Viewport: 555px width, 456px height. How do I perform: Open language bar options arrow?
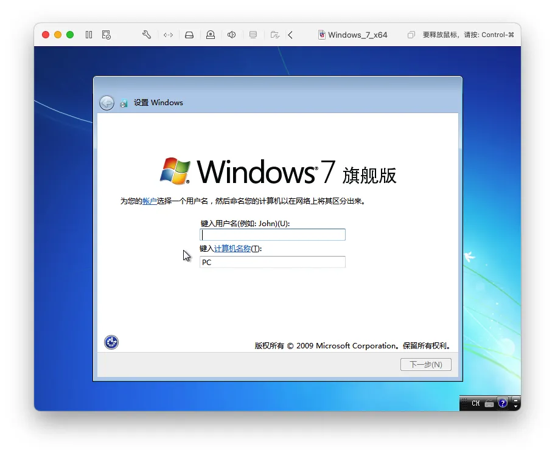515,407
